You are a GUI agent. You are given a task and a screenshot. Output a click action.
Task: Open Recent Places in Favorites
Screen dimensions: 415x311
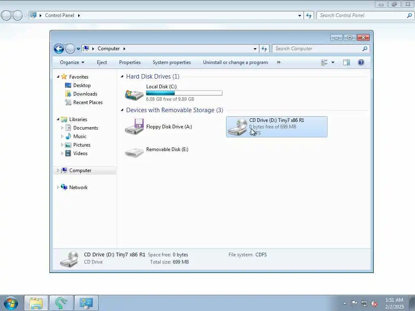point(88,102)
